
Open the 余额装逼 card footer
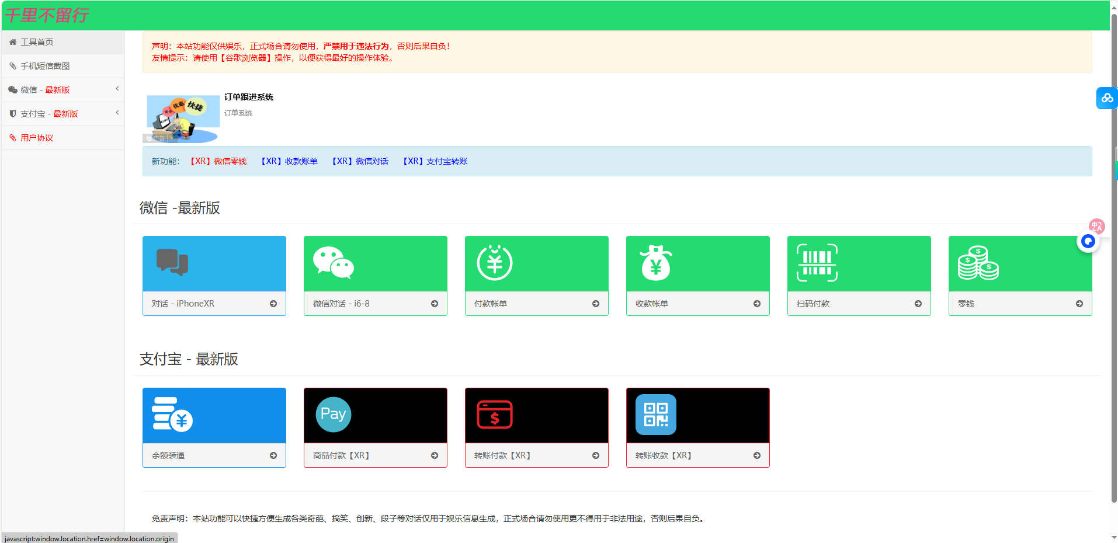coord(214,455)
